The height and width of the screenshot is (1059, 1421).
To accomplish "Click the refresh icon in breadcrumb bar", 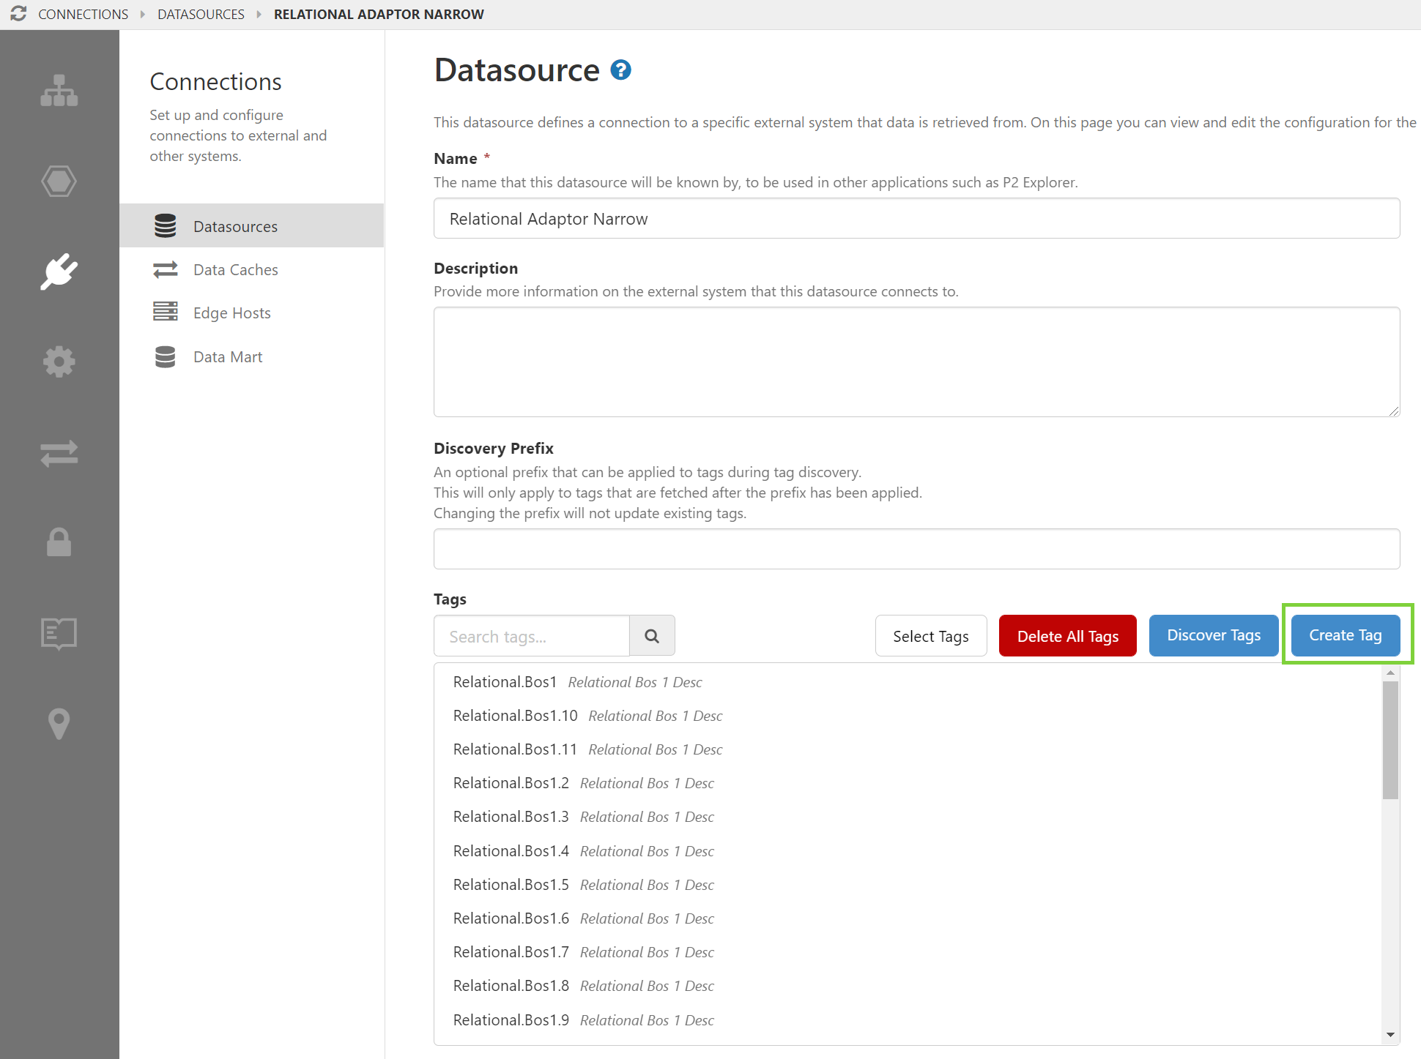I will [18, 14].
